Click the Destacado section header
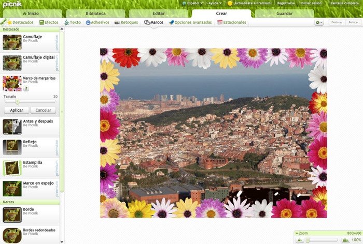The height and width of the screenshot is (244, 363). (30, 29)
